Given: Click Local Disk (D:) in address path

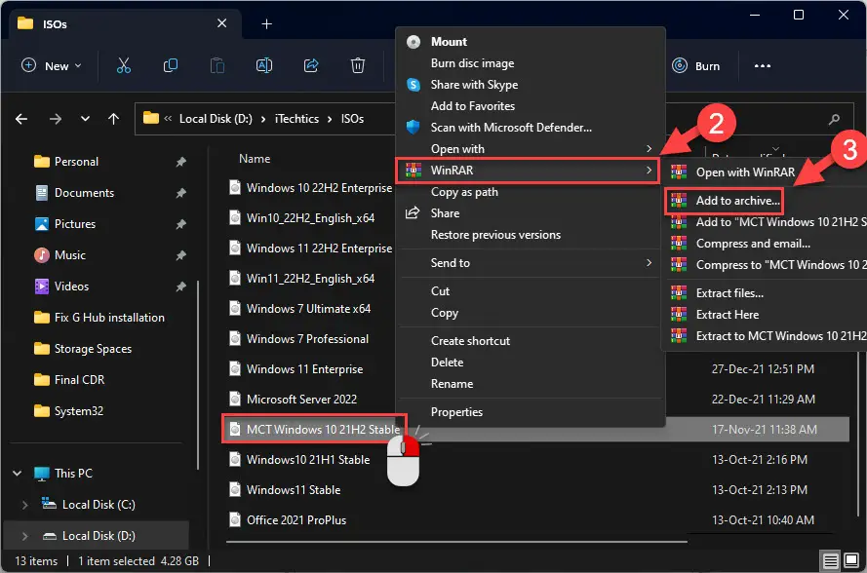Looking at the screenshot, I should [216, 119].
